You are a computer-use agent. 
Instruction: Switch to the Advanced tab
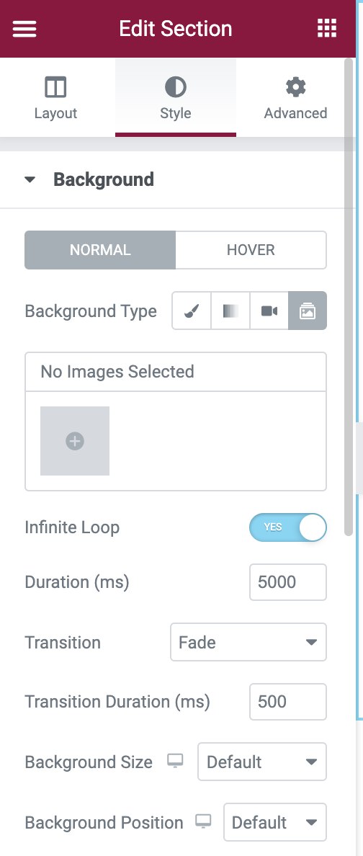(x=296, y=97)
